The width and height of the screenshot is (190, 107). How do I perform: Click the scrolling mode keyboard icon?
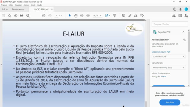click(115, 15)
